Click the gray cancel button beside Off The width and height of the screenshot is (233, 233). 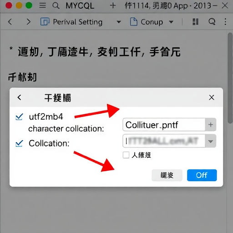[x=167, y=175]
